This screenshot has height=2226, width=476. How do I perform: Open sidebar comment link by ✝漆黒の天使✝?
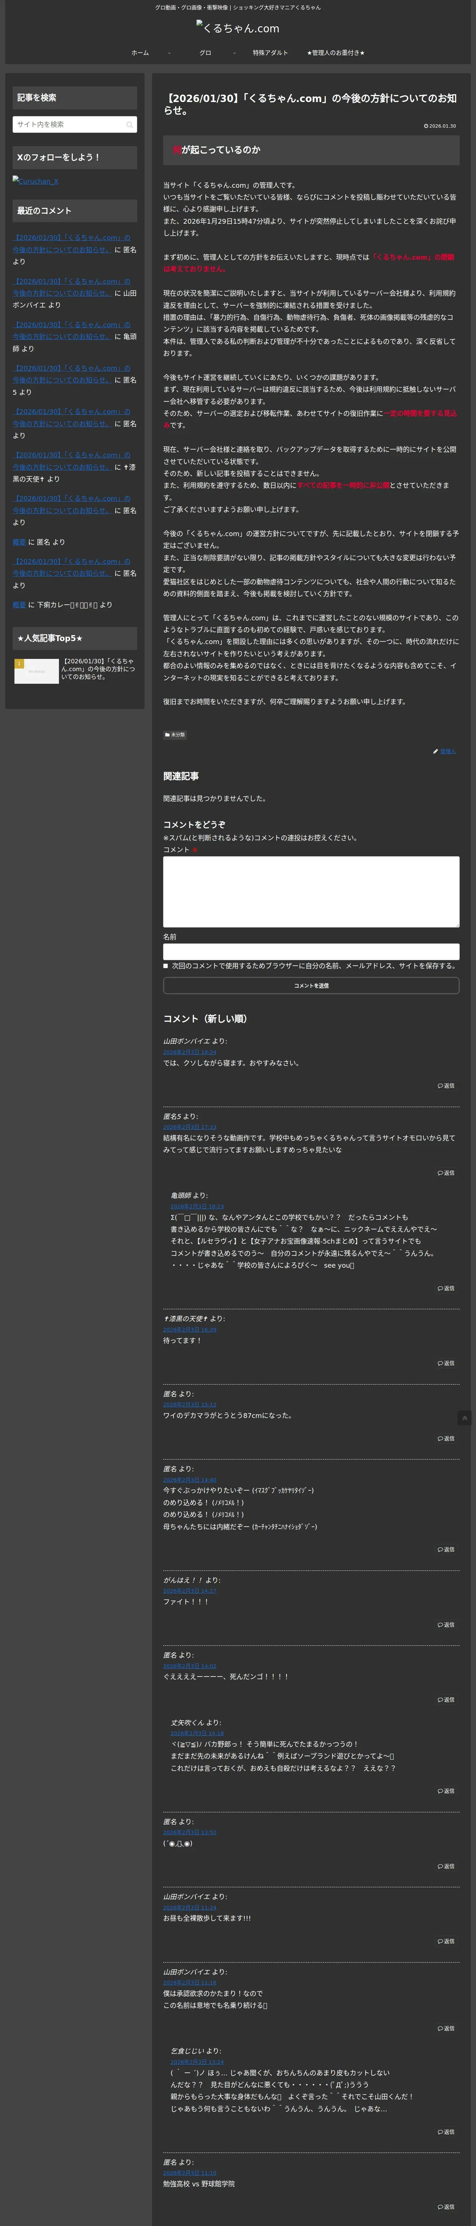coord(72,462)
